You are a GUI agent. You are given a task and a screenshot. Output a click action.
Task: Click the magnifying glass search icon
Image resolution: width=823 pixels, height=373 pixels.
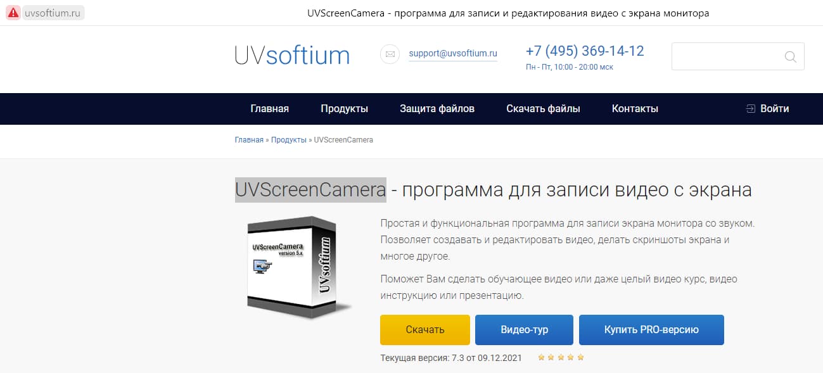[x=790, y=56]
